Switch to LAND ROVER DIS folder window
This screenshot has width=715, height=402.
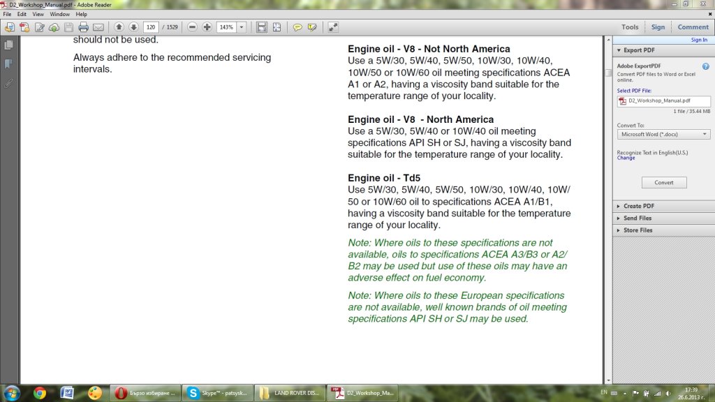pos(290,393)
